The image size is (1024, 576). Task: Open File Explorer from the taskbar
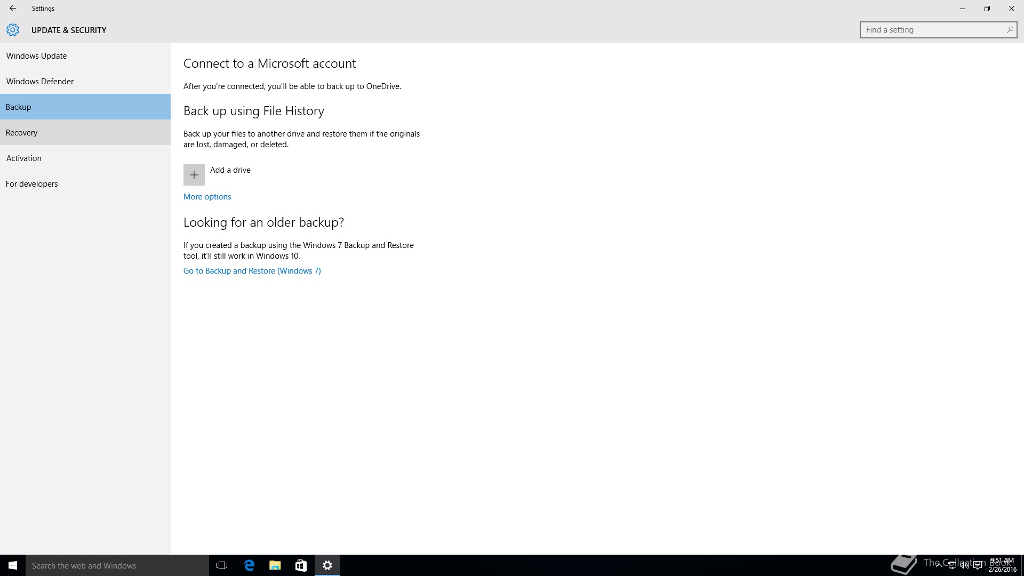(275, 565)
